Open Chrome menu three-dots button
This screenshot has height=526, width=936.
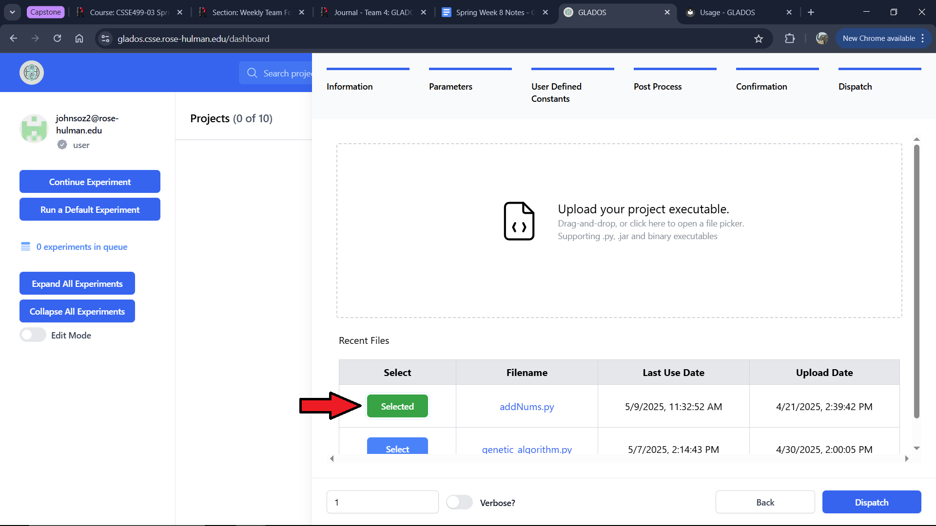pyautogui.click(x=923, y=38)
